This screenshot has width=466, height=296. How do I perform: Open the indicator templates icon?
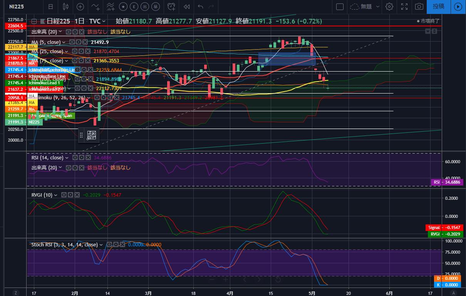pos(110,7)
